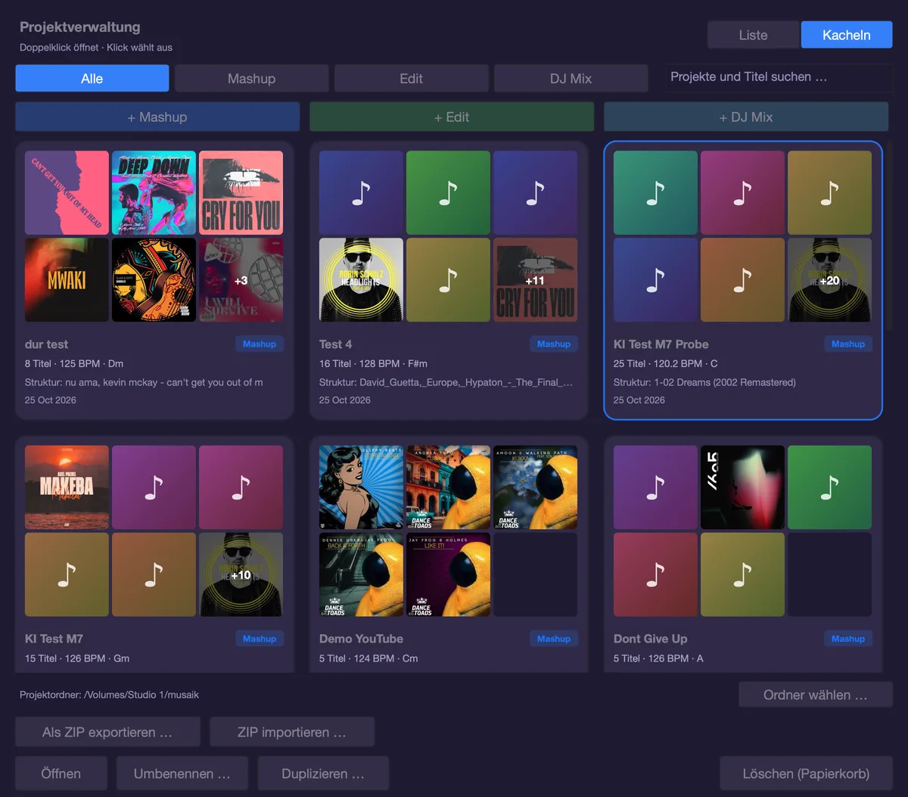This screenshot has width=908, height=797.
Task: Filter projects by the Mashup tab
Action: tap(251, 78)
